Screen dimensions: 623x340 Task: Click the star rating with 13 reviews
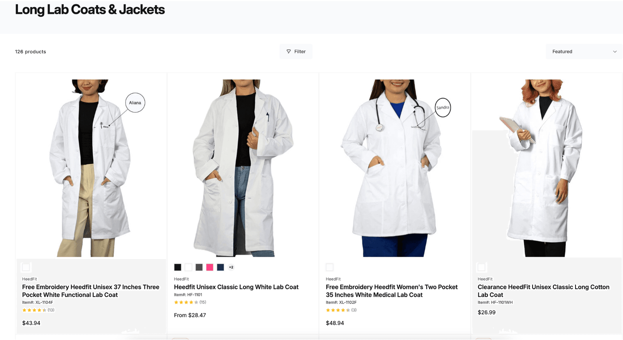point(34,310)
